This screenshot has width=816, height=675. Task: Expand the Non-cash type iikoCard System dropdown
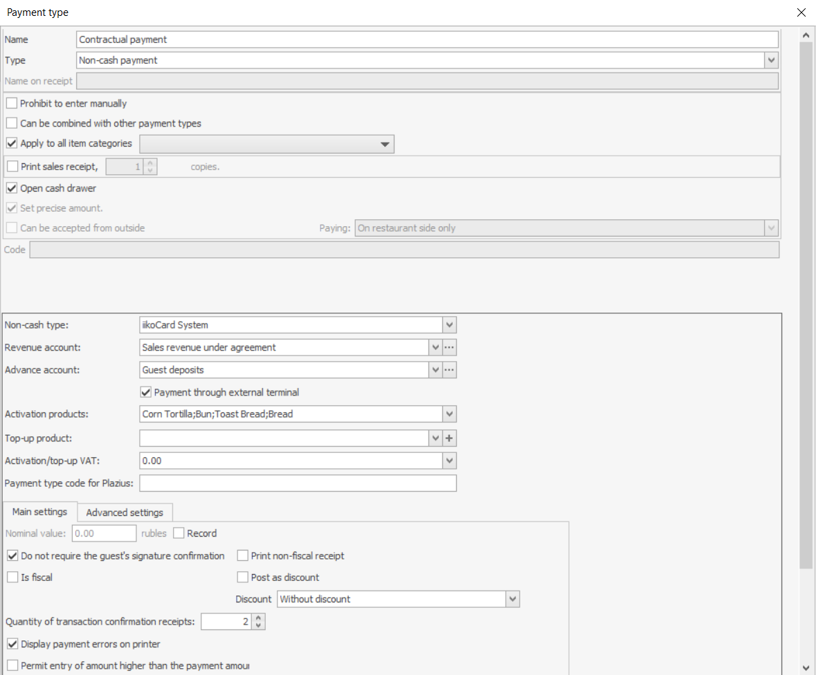(x=450, y=324)
